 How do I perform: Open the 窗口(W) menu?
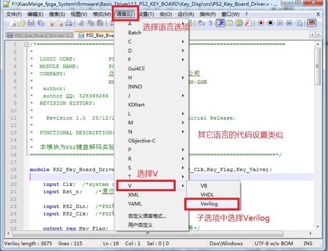point(230,14)
